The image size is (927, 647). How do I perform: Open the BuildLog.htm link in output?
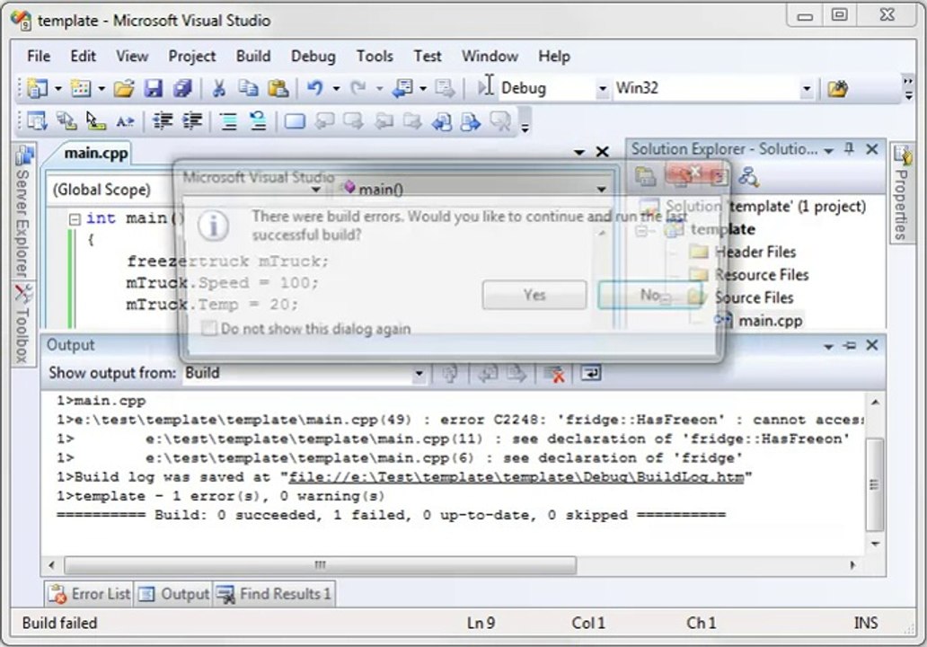(516, 476)
